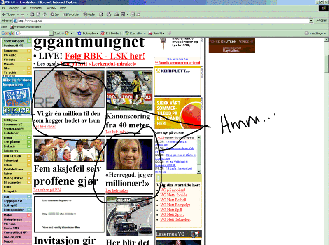Click the Print toolbar icon
This screenshot has width=329, height=245.
point(116,14)
